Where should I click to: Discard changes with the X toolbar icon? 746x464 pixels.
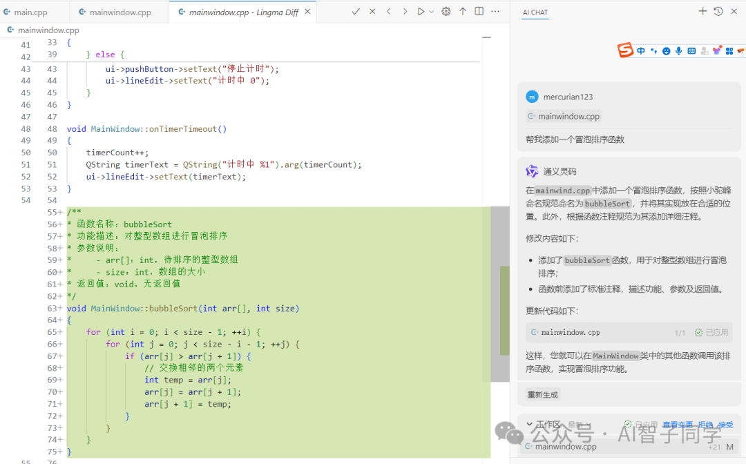[372, 12]
